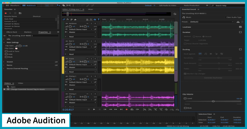Viewport: 247px width, 129px height.
Task: Enable Loudness checkbox in Essential Sound
Action: coord(240,27)
